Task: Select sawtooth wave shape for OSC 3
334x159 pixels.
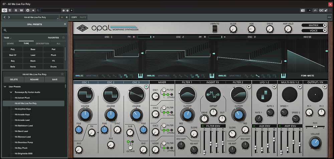Action: click(258, 76)
